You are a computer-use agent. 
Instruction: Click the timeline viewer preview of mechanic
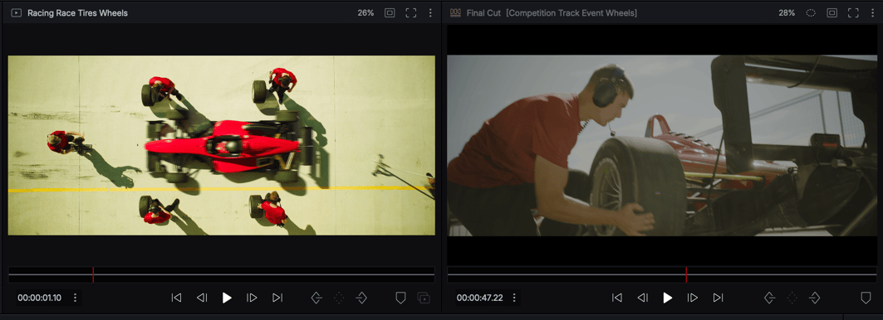tap(663, 145)
